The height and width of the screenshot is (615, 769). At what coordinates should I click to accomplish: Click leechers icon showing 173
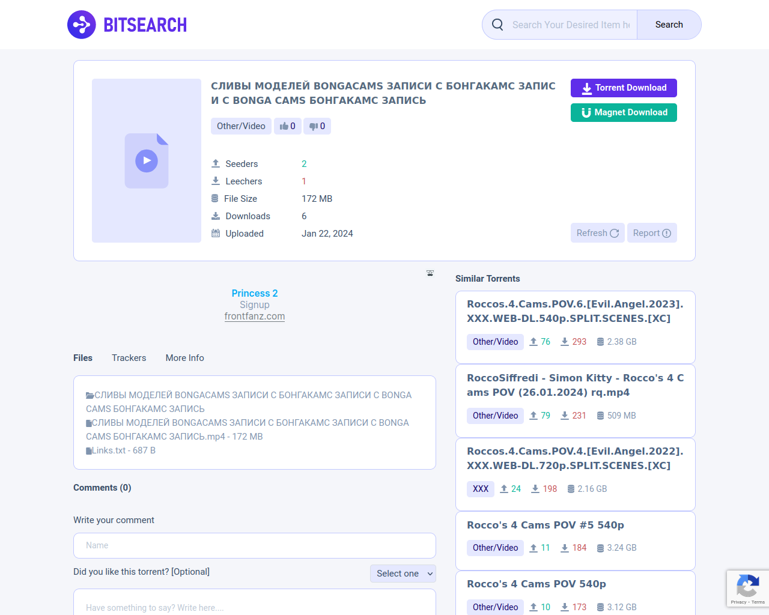coord(565,607)
